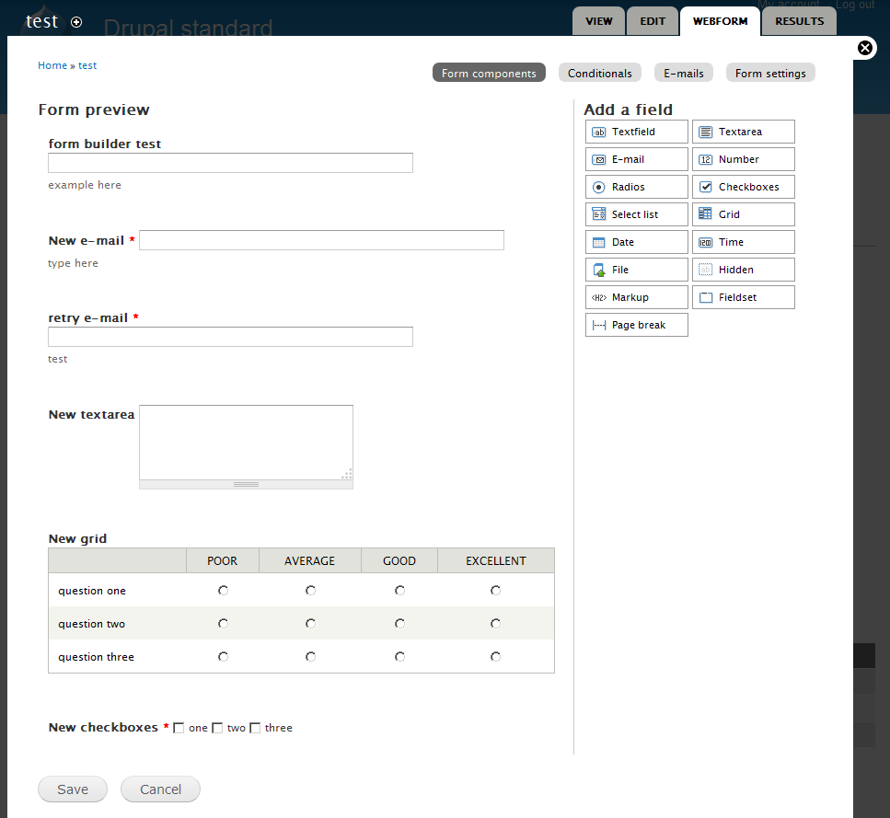This screenshot has width=890, height=818.
Task: Click the 'New checkboxes' label
Action: (x=103, y=727)
